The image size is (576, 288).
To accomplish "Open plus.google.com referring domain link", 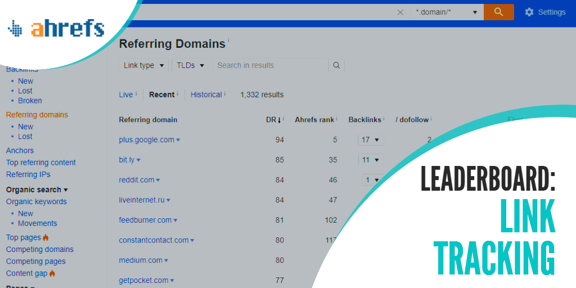I will point(147,140).
